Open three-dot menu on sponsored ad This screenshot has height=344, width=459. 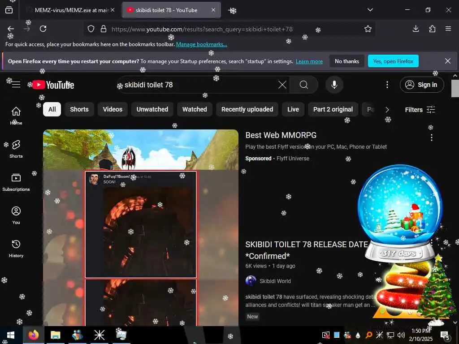pos(432,138)
